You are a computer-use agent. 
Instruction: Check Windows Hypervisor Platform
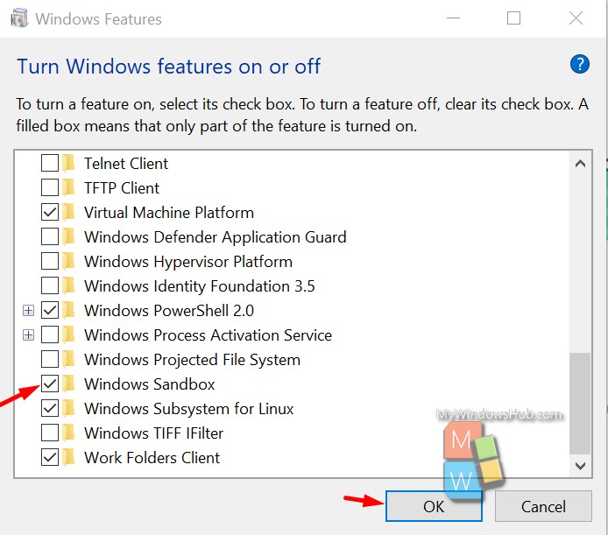click(x=50, y=261)
